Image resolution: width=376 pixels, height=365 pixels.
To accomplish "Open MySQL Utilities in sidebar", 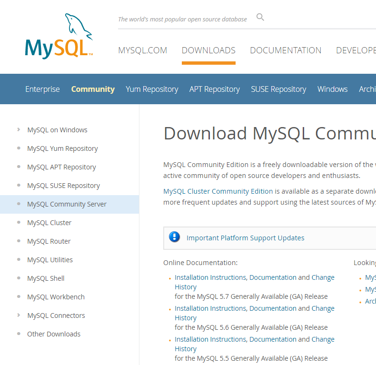I will point(50,260).
